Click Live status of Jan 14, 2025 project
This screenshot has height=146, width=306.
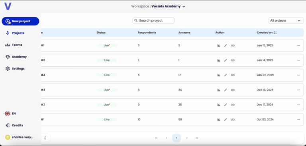107,60
